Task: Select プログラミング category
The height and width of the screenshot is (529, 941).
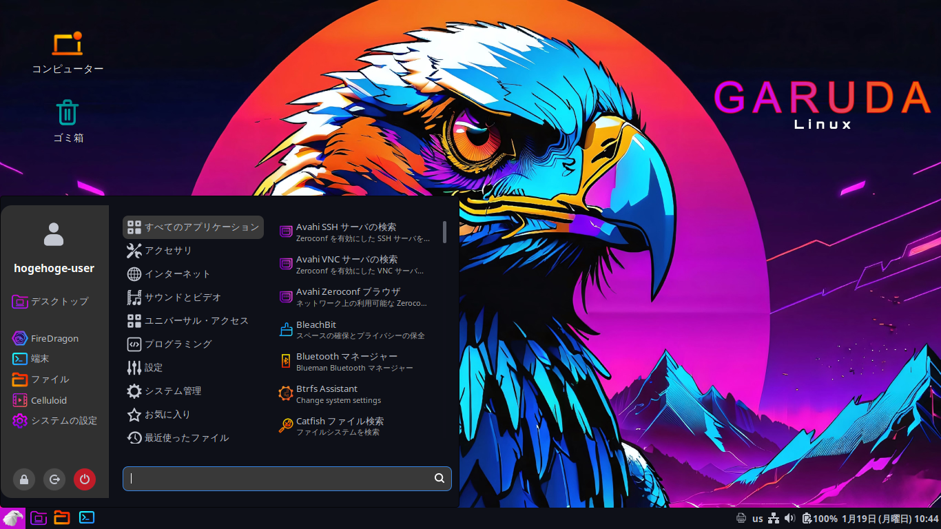Action: click(x=193, y=344)
